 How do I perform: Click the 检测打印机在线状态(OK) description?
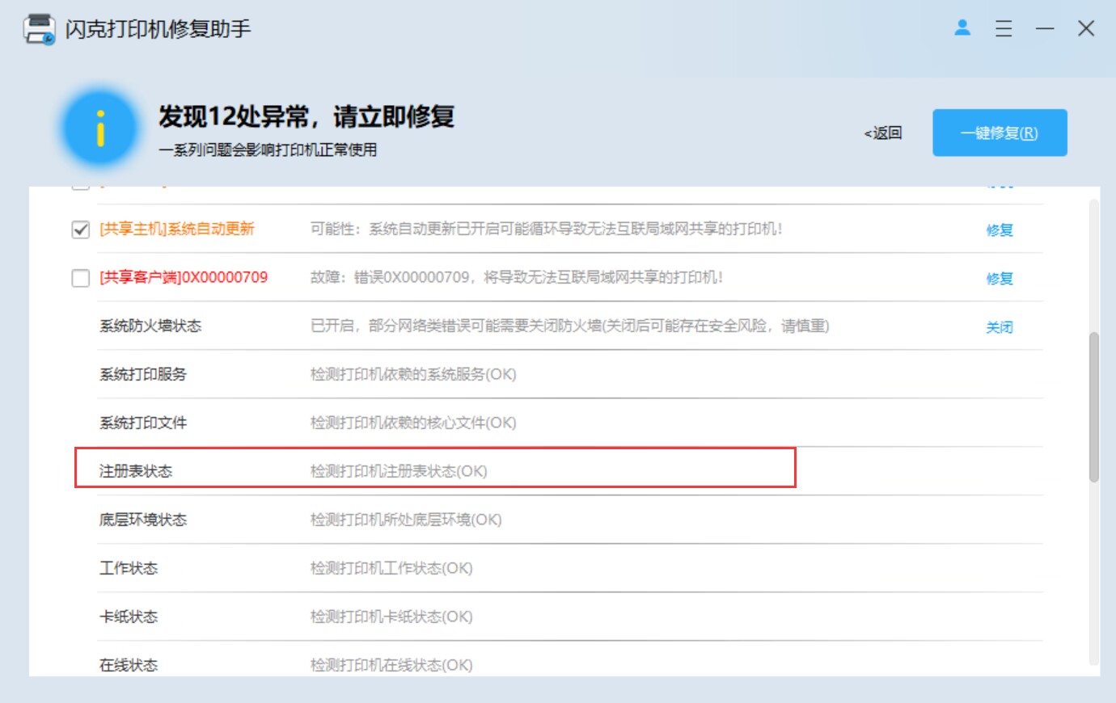click(x=391, y=665)
